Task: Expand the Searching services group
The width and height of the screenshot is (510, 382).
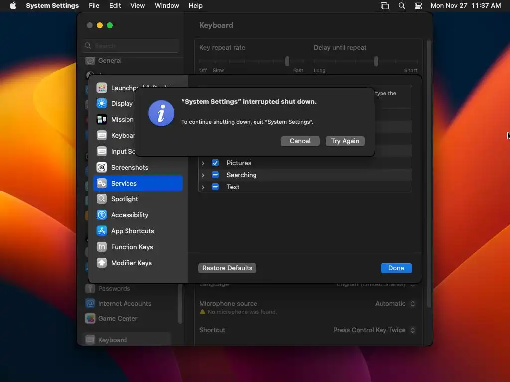Action: (x=203, y=175)
